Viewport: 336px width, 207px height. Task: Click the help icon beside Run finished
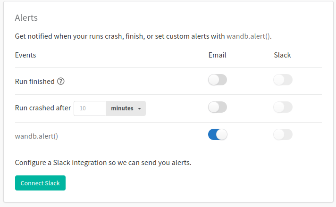61,81
